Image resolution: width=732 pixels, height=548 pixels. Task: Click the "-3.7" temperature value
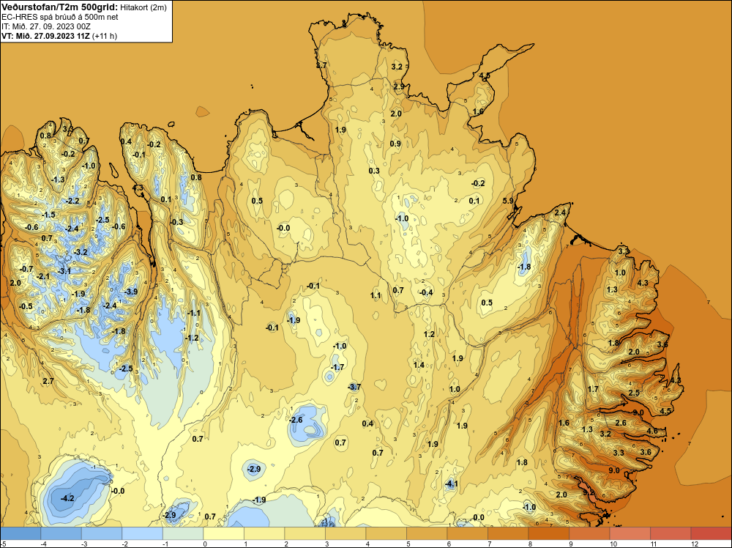point(354,387)
